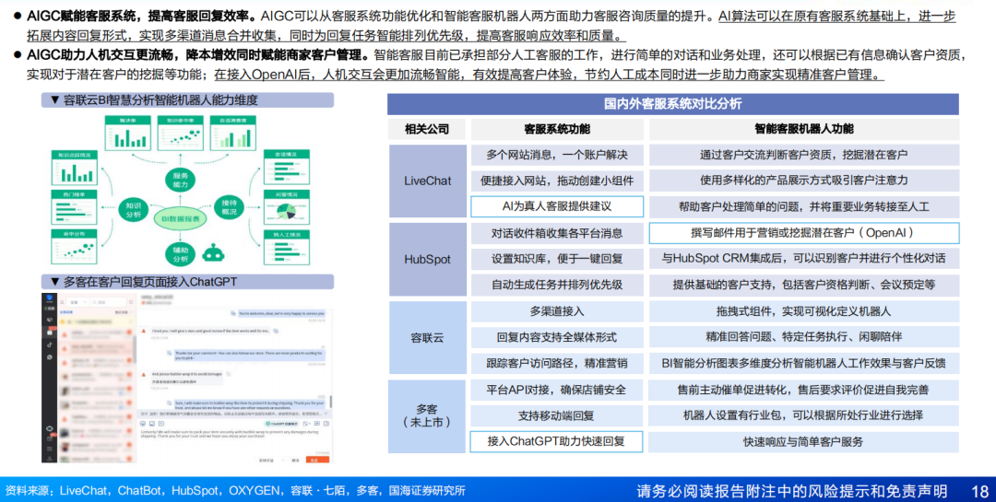Screen dimensions: 996x502
Task: Open the 命中分布 chart card
Action: coord(75,247)
